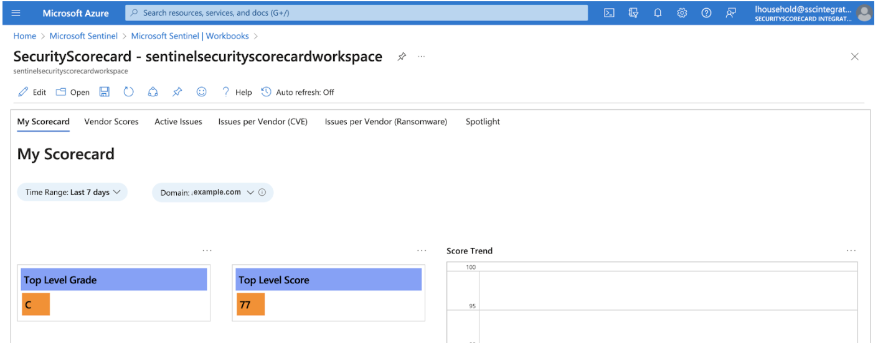Open Issues per Vendor (CVE) tab
Viewport: 878px width, 343px height.
click(263, 122)
